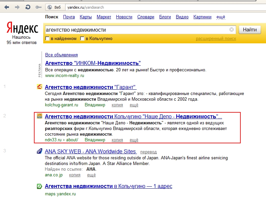Enable the 'в Кольчугино' checkbox
Screen dimensions: 266x200
point(82,39)
